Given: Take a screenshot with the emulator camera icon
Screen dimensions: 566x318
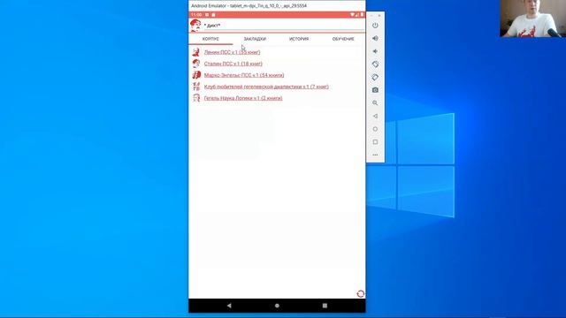Looking at the screenshot, I should (375, 90).
